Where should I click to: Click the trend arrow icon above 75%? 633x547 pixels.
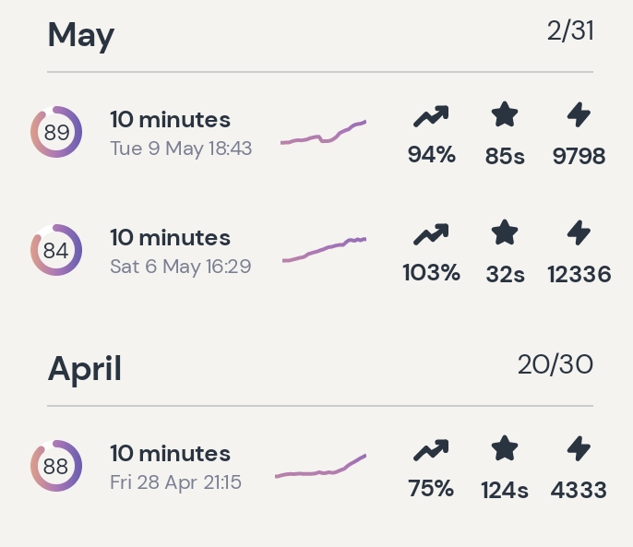pos(431,450)
